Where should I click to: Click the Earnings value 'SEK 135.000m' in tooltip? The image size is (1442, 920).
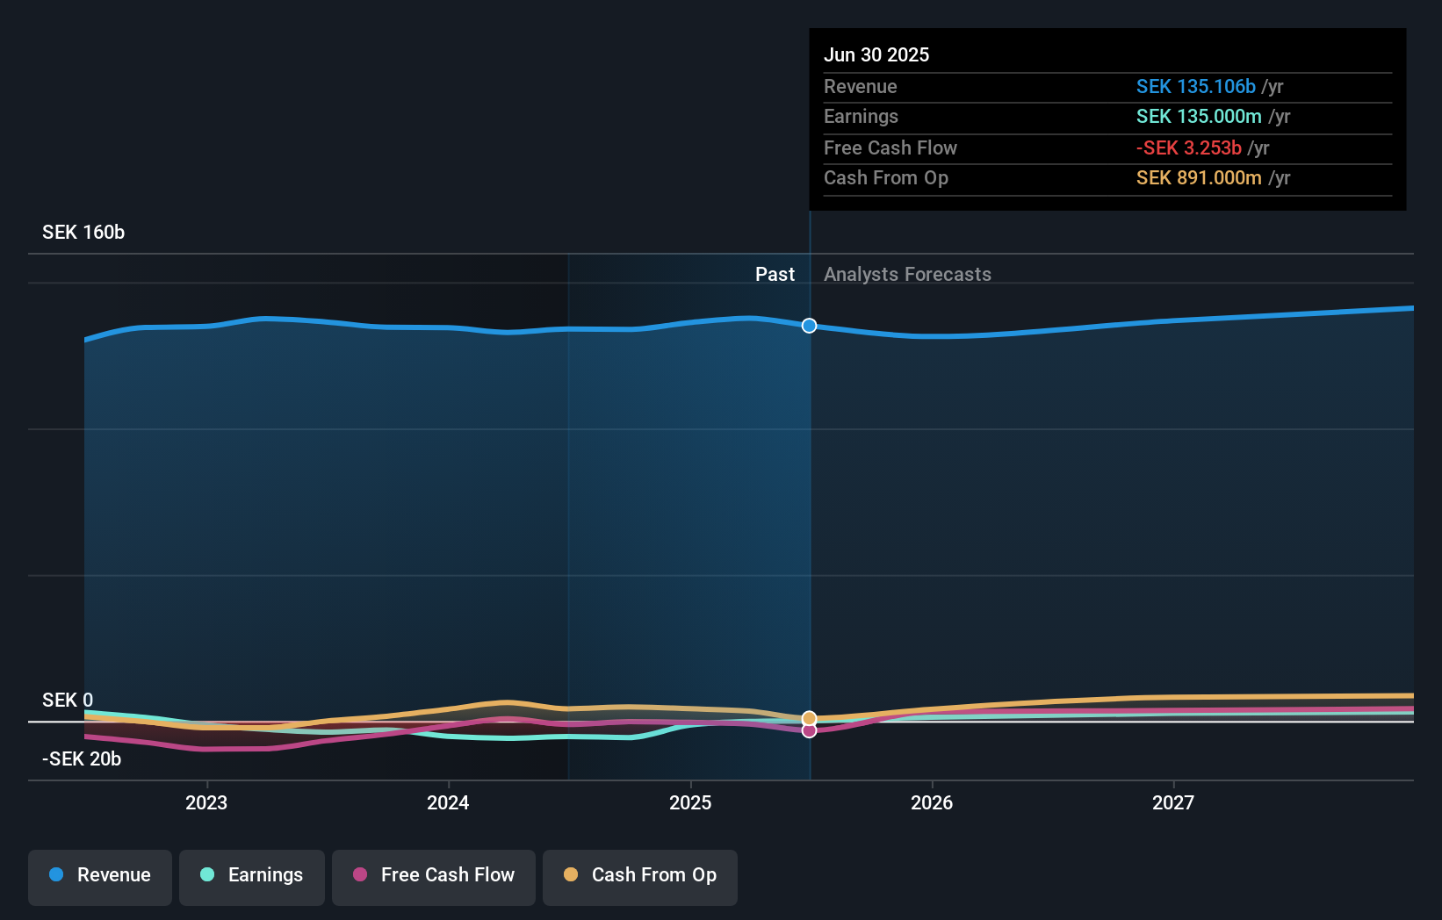(1199, 116)
